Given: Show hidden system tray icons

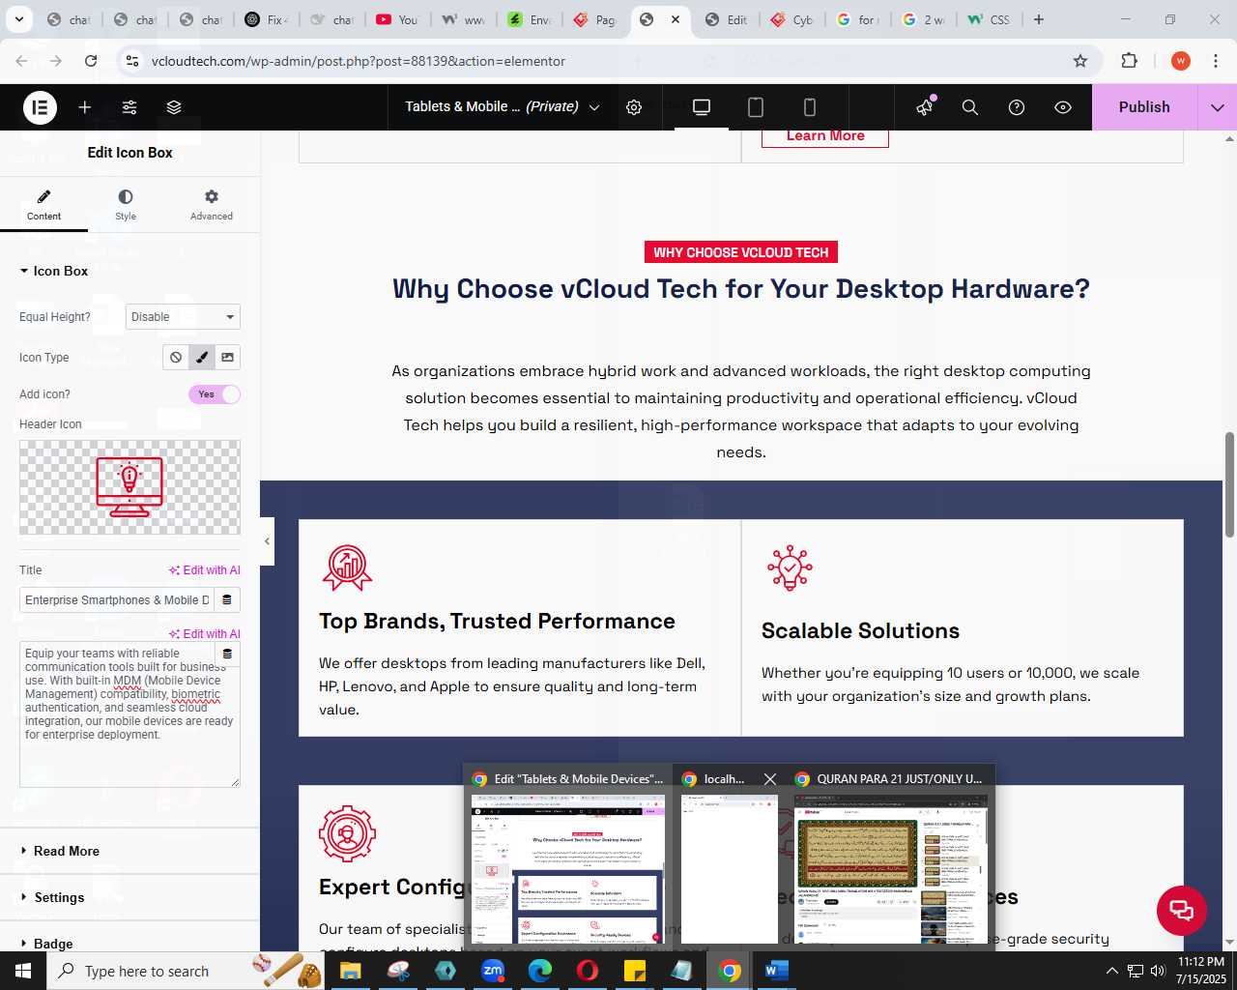Looking at the screenshot, I should tap(1111, 971).
